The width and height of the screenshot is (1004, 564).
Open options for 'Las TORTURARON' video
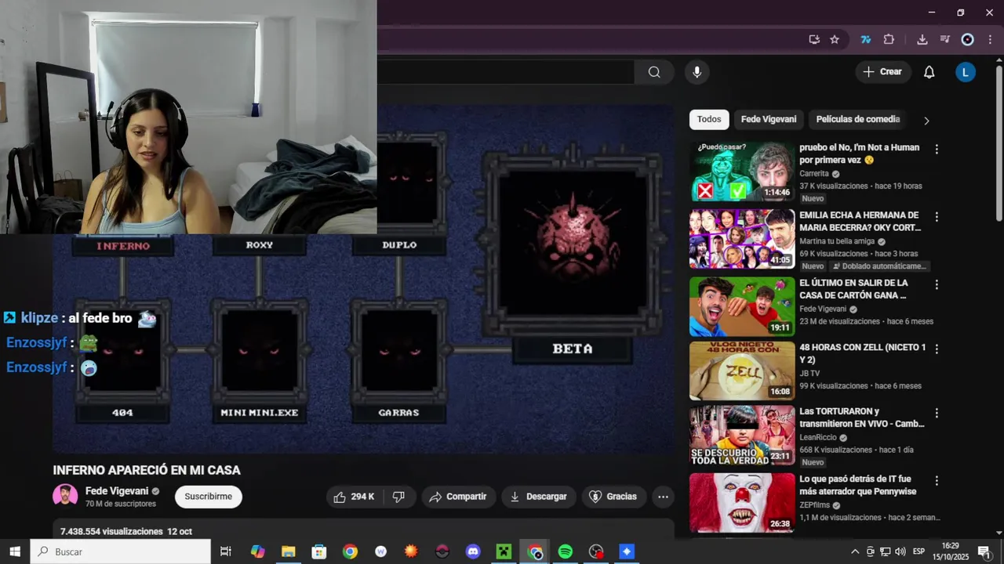pos(937,413)
